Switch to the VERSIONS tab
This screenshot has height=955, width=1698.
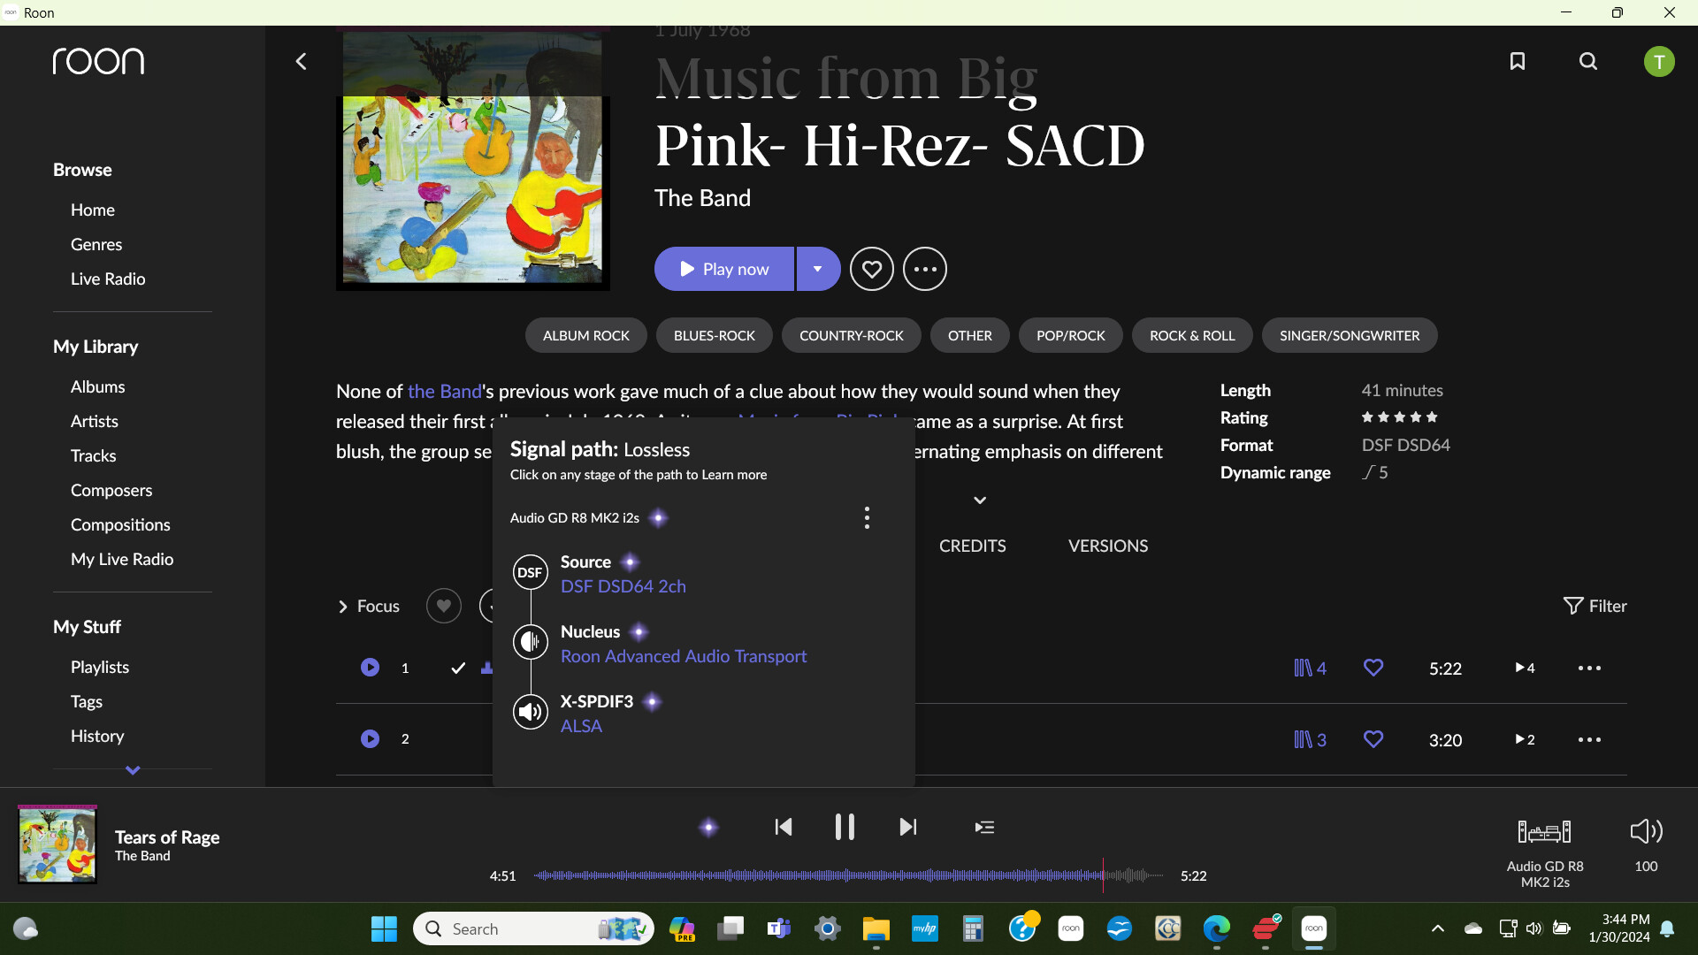(x=1107, y=546)
